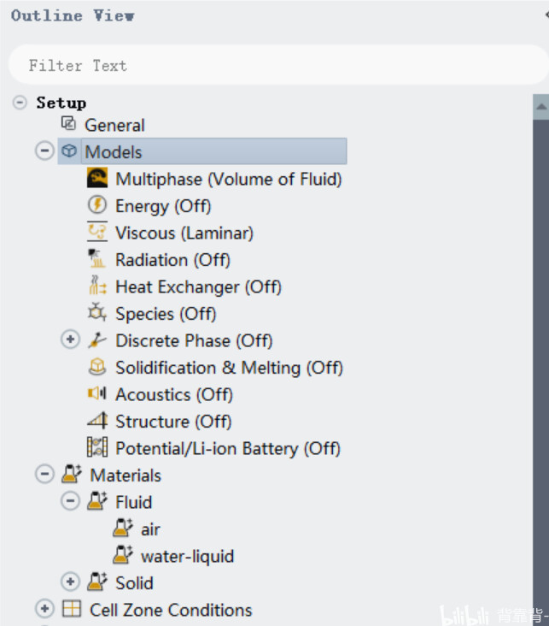This screenshot has width=549, height=626.
Task: Expand Cell Zone Conditions node
Action: tap(44, 610)
